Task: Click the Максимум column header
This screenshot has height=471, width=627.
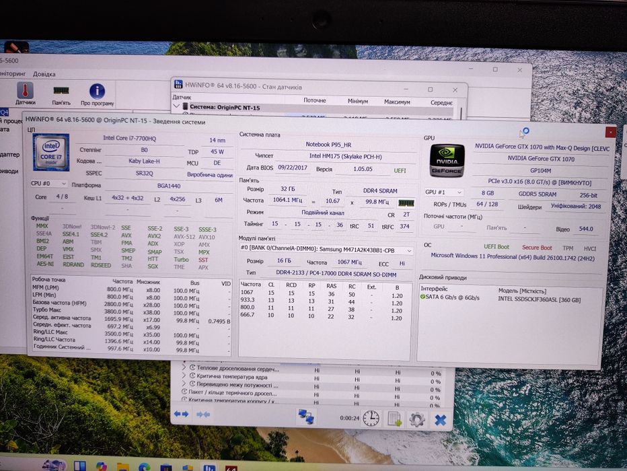Action: click(397, 102)
